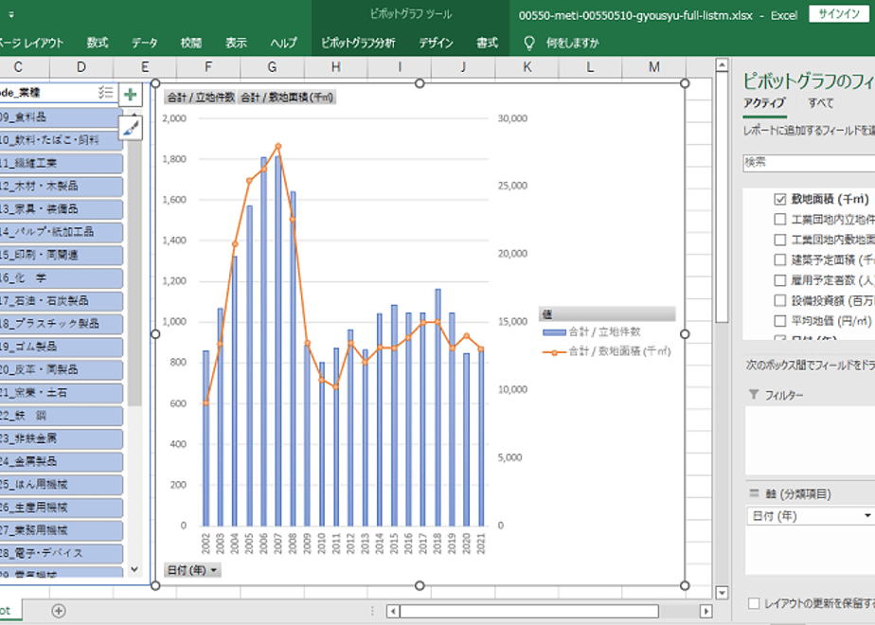
Task: Click the filter funnel icon in fields pane
Action: [x=754, y=395]
